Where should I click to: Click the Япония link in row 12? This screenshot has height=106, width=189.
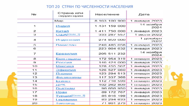pos(64,74)
